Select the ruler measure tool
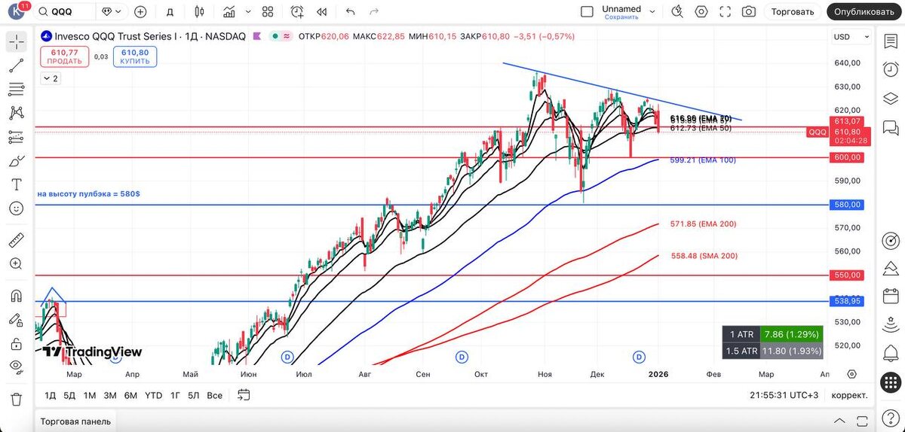Viewport: 905px width, 432px height. [x=17, y=241]
